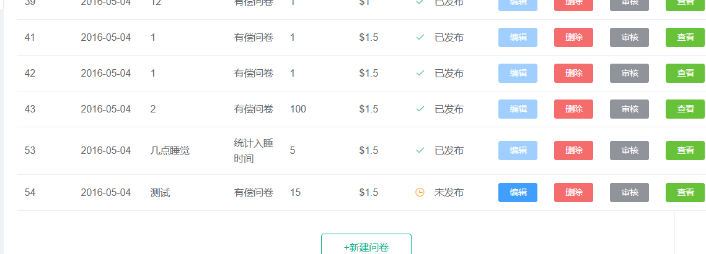Select the 几点睡觉 title cell

[x=170, y=151]
